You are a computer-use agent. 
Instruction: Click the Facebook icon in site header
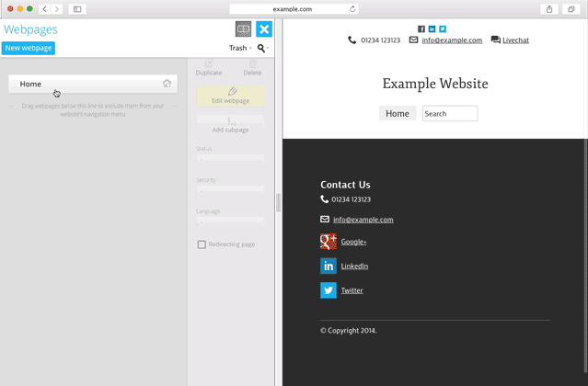click(421, 28)
